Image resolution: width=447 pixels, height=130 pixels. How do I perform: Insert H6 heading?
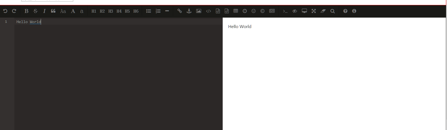[136, 11]
